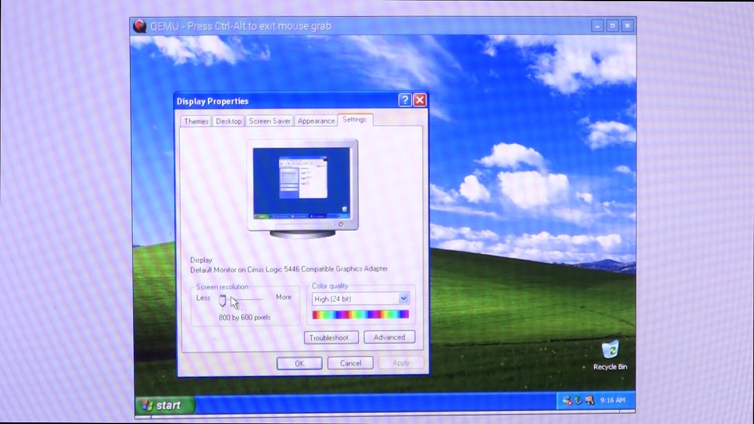The image size is (754, 424).
Task: Select the More label beside the resolution slider
Action: [283, 297]
